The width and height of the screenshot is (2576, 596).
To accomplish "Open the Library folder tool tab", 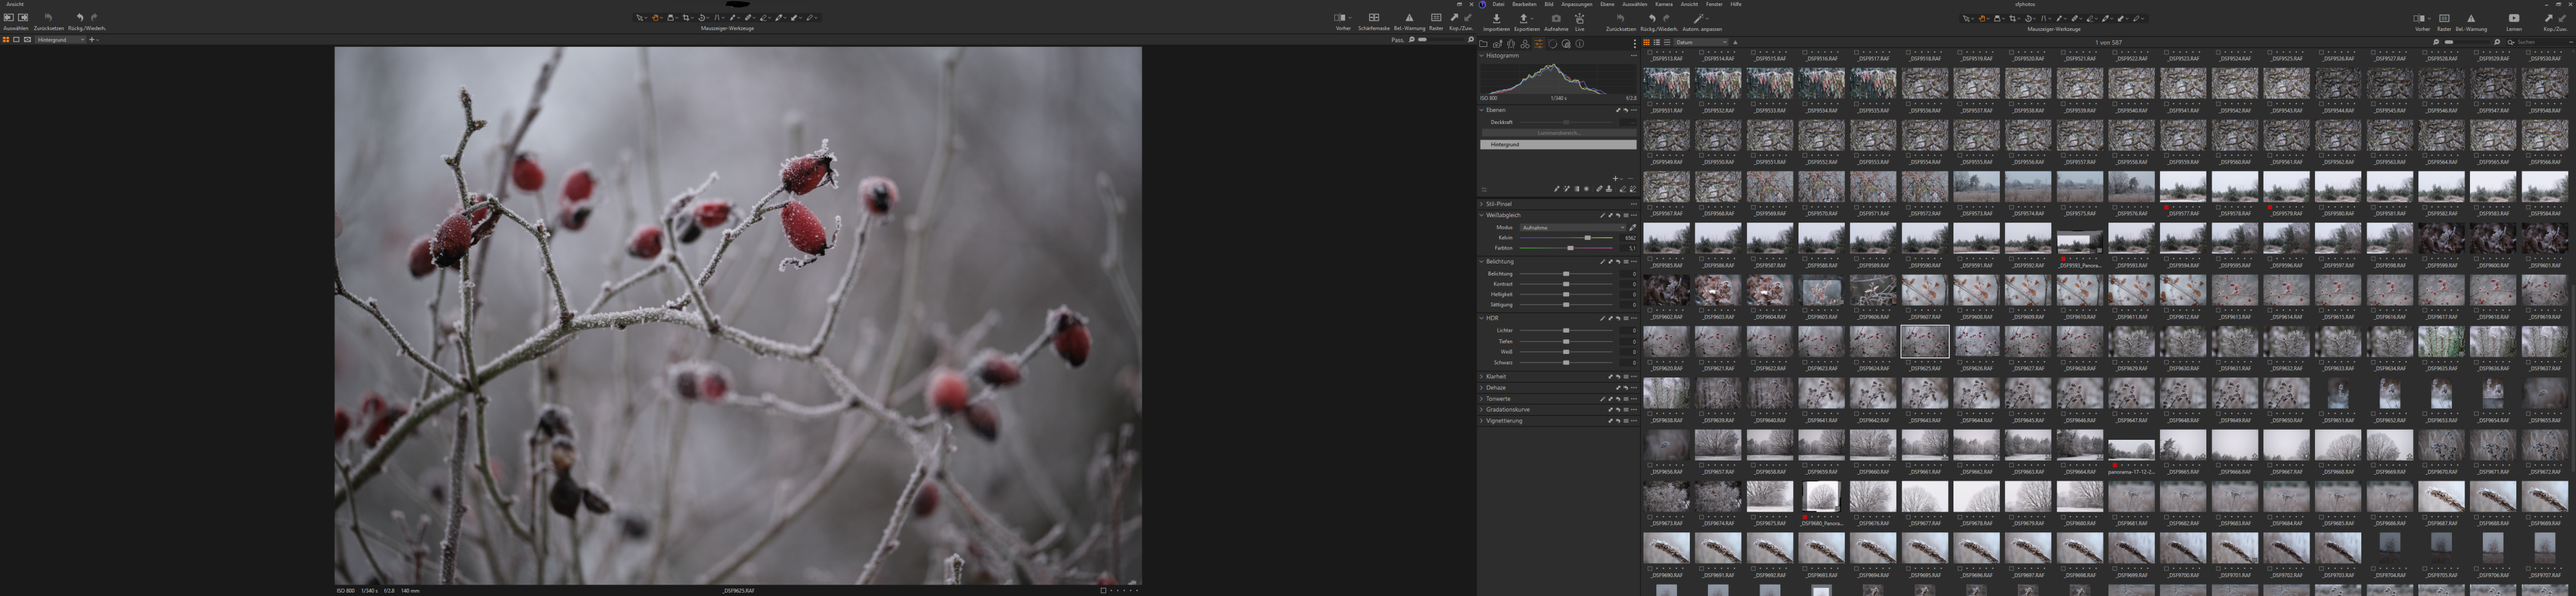I will pos(1483,44).
